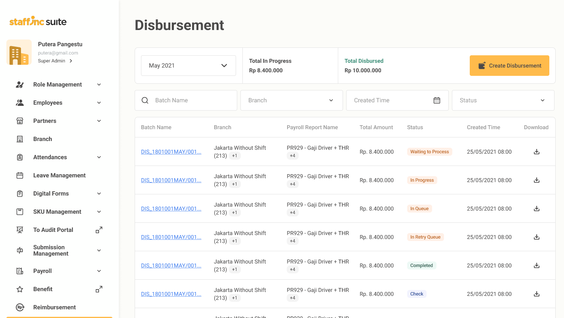Expand the Super Admin role chevron
This screenshot has width=564, height=318.
click(x=71, y=61)
